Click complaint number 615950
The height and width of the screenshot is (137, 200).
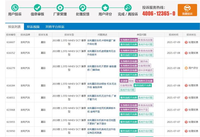(11, 131)
